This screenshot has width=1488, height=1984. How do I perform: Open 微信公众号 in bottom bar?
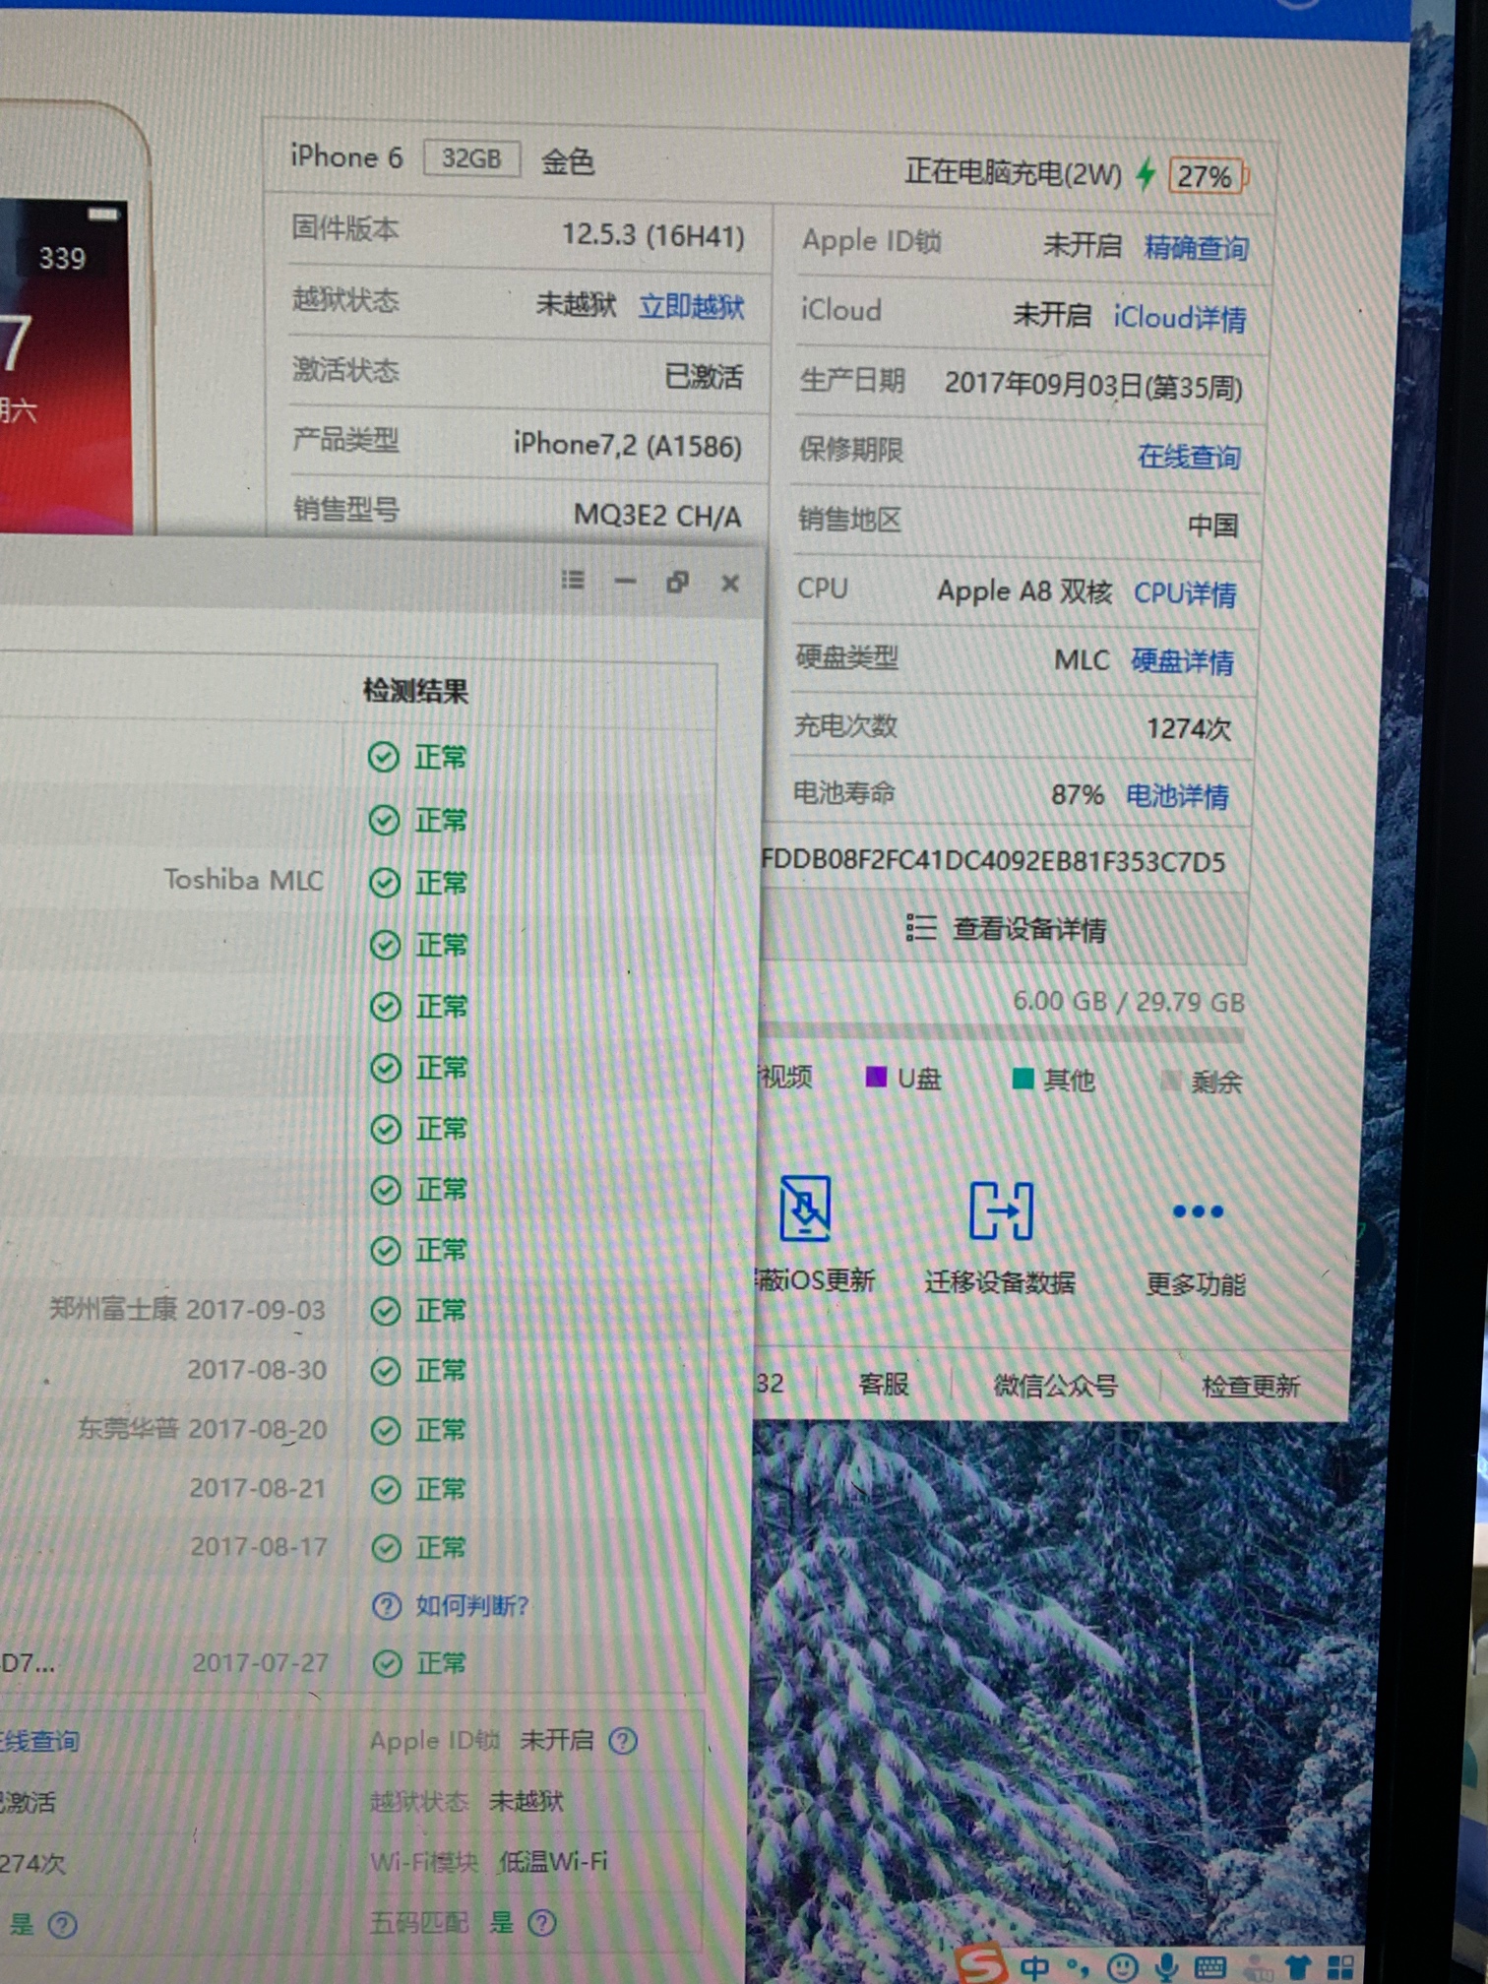[x=1056, y=1386]
